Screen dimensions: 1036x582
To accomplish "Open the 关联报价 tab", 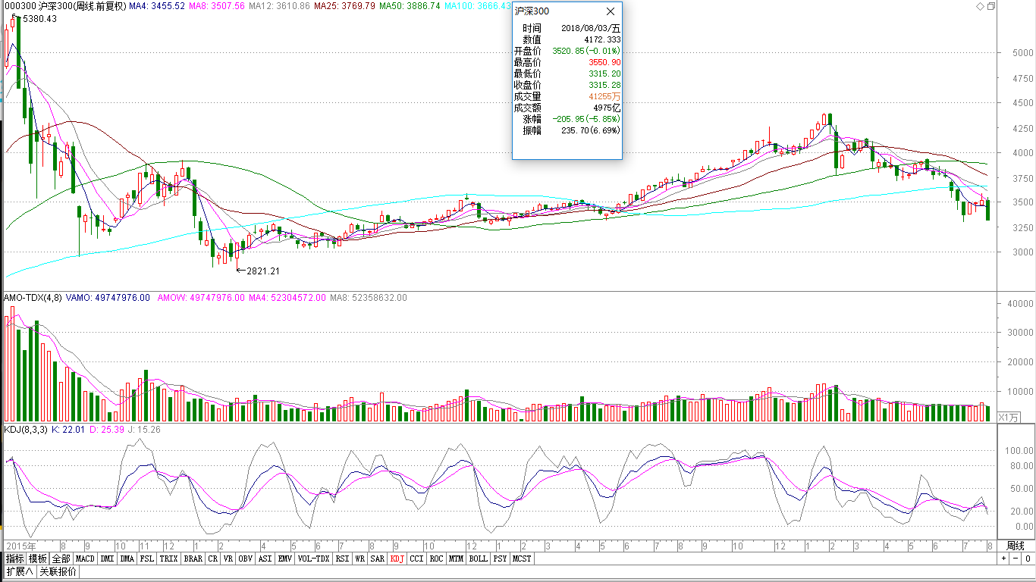I will (58, 572).
